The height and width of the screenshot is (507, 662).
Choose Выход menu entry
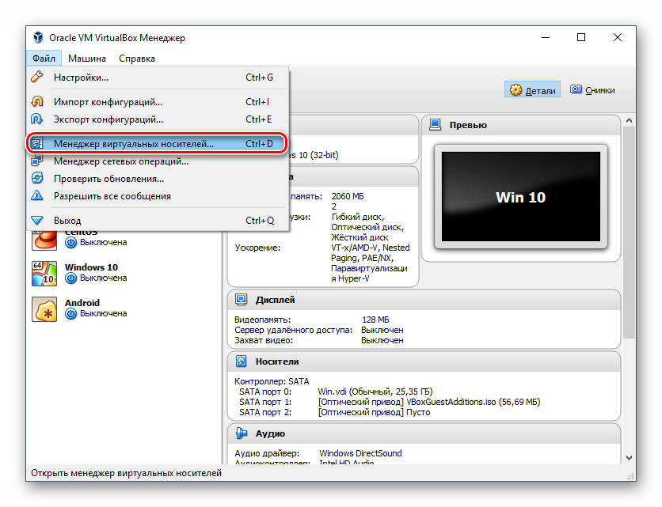point(158,221)
